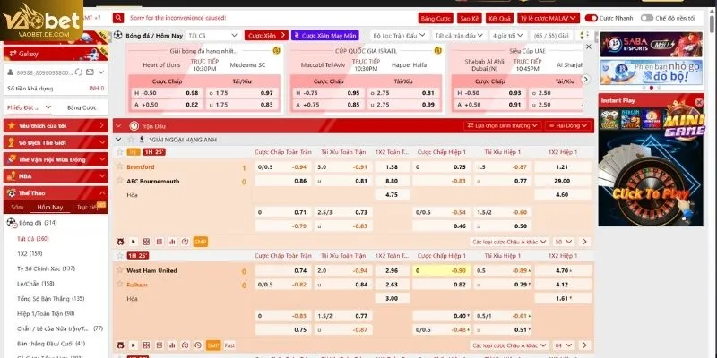Show next featured matches arrow
Image resolution: width=717 pixels, height=358 pixels.
coord(585,79)
